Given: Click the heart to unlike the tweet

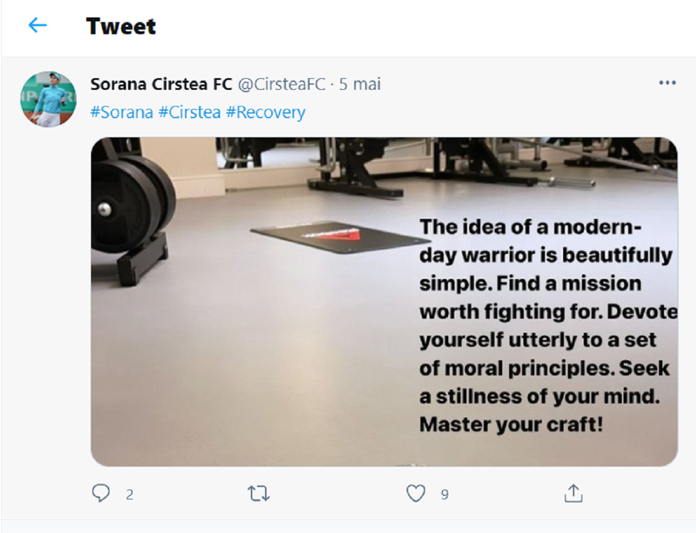Looking at the screenshot, I should [416, 494].
